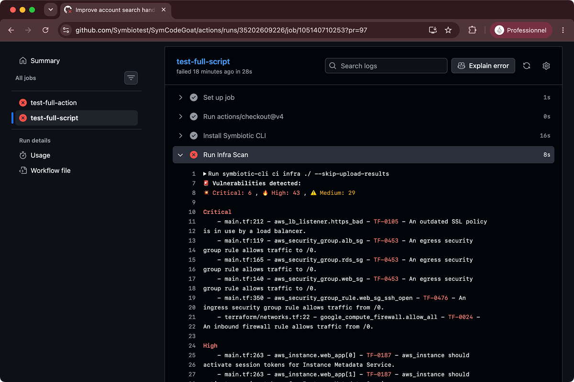Open site information icon in address bar
574x382 pixels.
[x=66, y=30]
